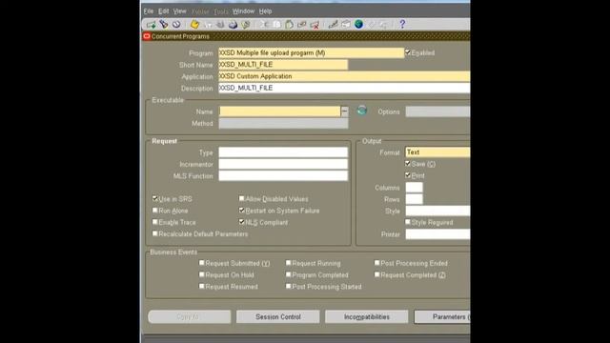
Task: Open the Edit menu
Action: pos(163,11)
